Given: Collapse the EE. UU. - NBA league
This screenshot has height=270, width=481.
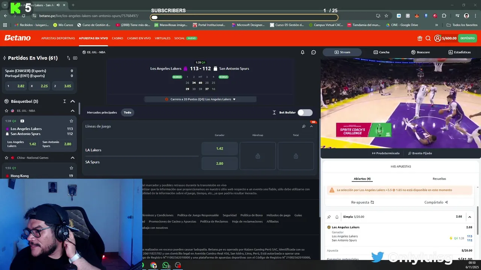Looking at the screenshot, I should 73,111.
